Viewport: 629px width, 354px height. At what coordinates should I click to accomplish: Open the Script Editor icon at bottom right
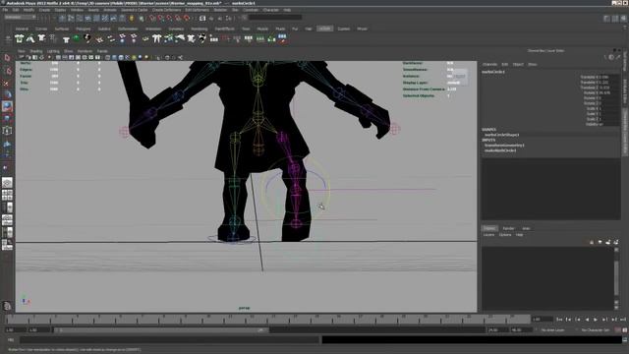[x=625, y=340]
